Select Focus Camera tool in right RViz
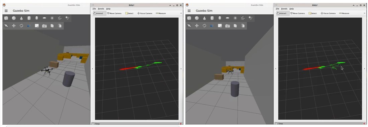Image resolution: width=368 pixels, height=127 pixels. point(328,13)
